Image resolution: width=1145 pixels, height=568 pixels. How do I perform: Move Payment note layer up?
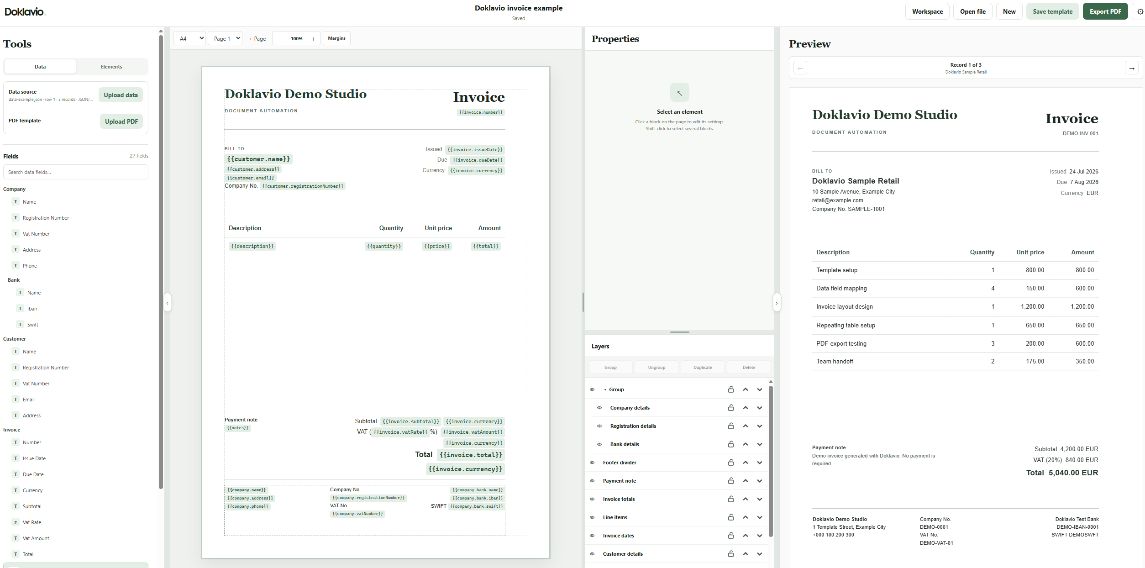[x=746, y=481]
